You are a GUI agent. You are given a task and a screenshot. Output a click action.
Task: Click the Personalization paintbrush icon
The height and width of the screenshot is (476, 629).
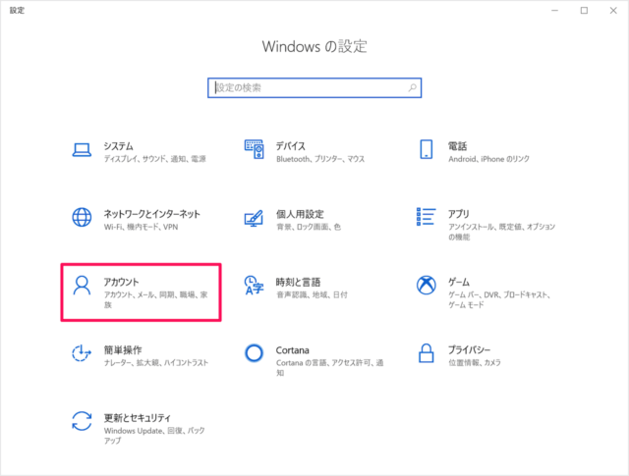254,218
